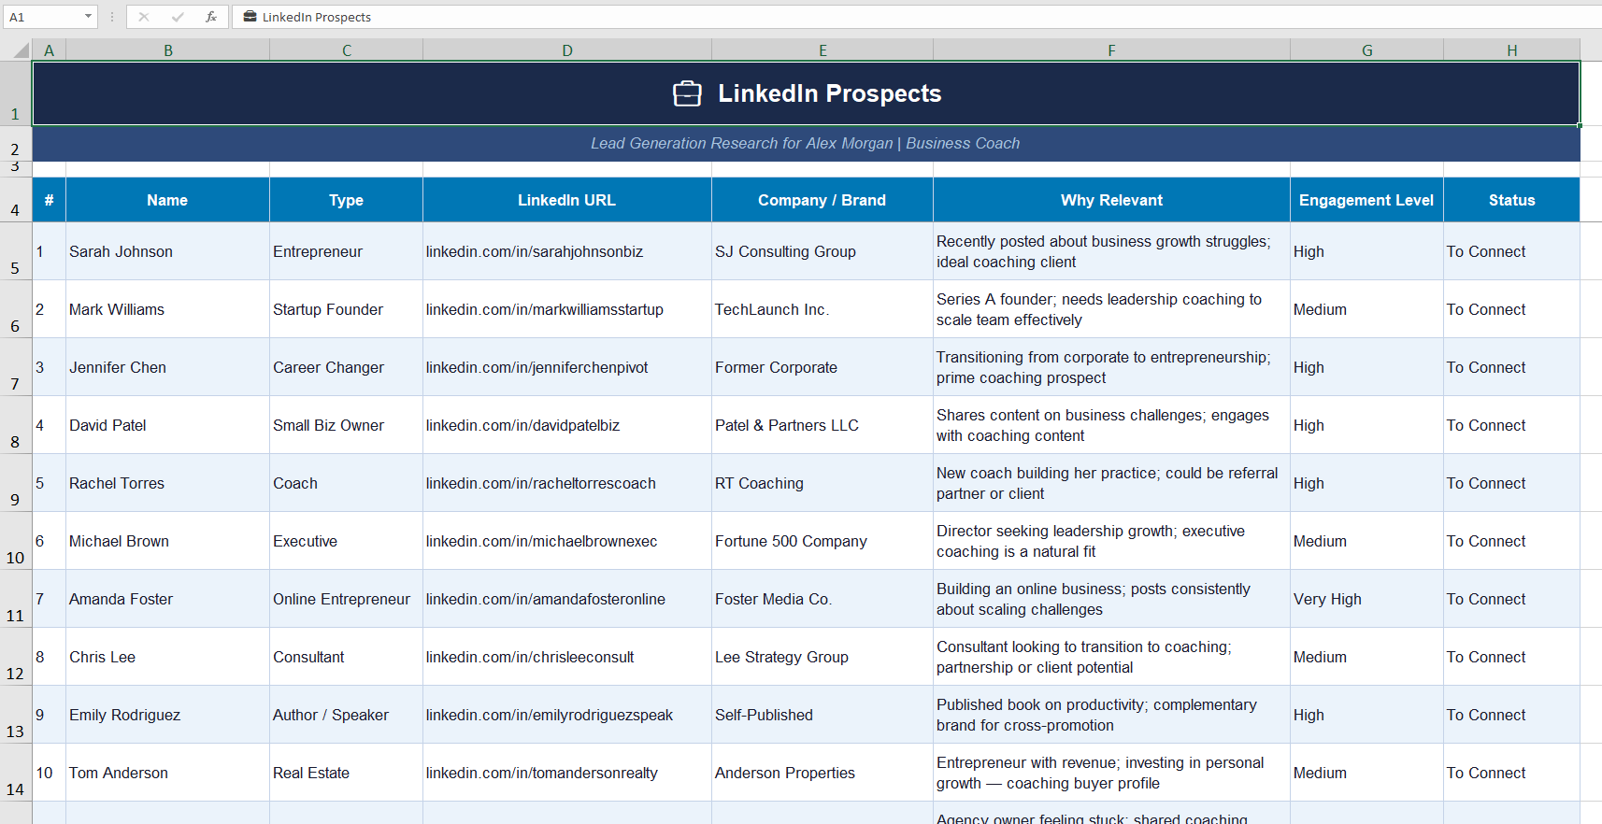
Task: Click the 'LinkedIn URL' table header cell
Action: tap(567, 200)
